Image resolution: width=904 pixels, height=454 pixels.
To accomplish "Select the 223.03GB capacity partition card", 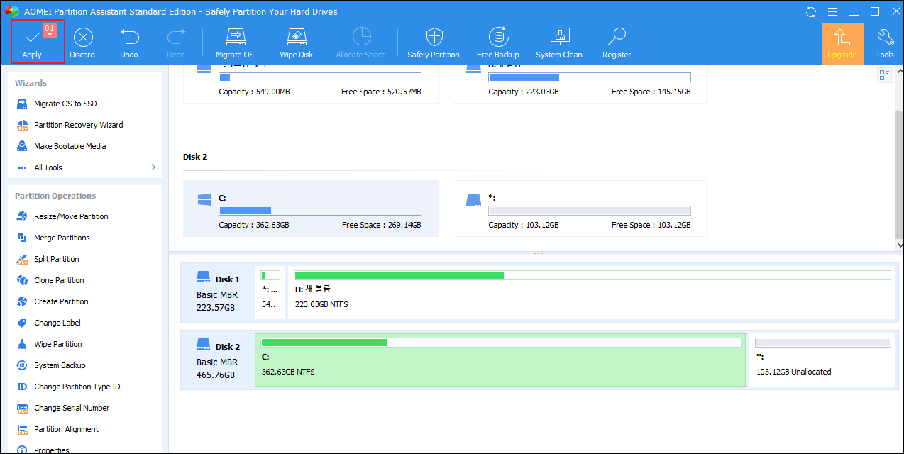I will 580,84.
